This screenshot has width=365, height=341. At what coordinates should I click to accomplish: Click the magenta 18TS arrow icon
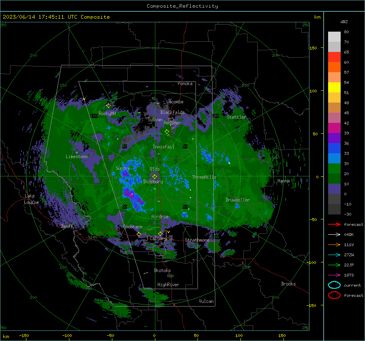(334, 275)
